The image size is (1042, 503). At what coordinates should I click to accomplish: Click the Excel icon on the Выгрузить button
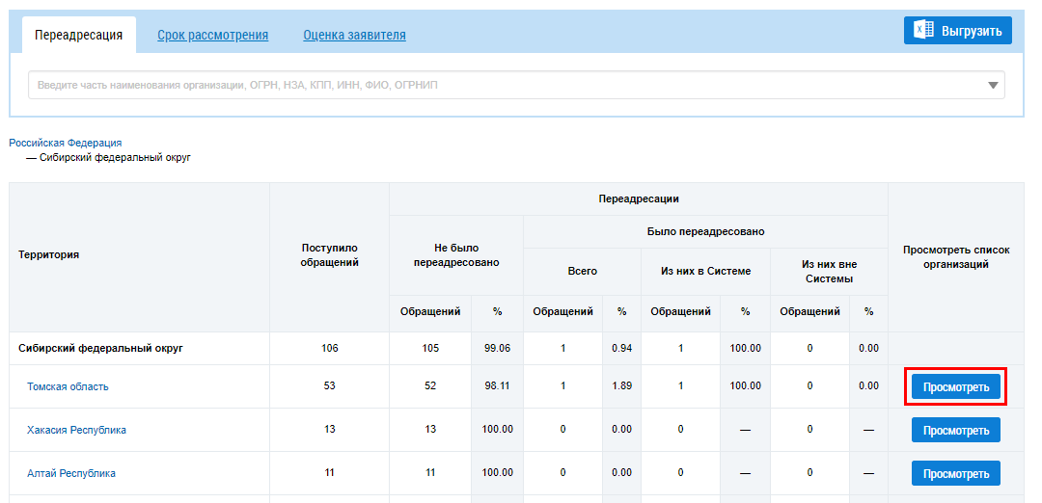[x=923, y=31]
